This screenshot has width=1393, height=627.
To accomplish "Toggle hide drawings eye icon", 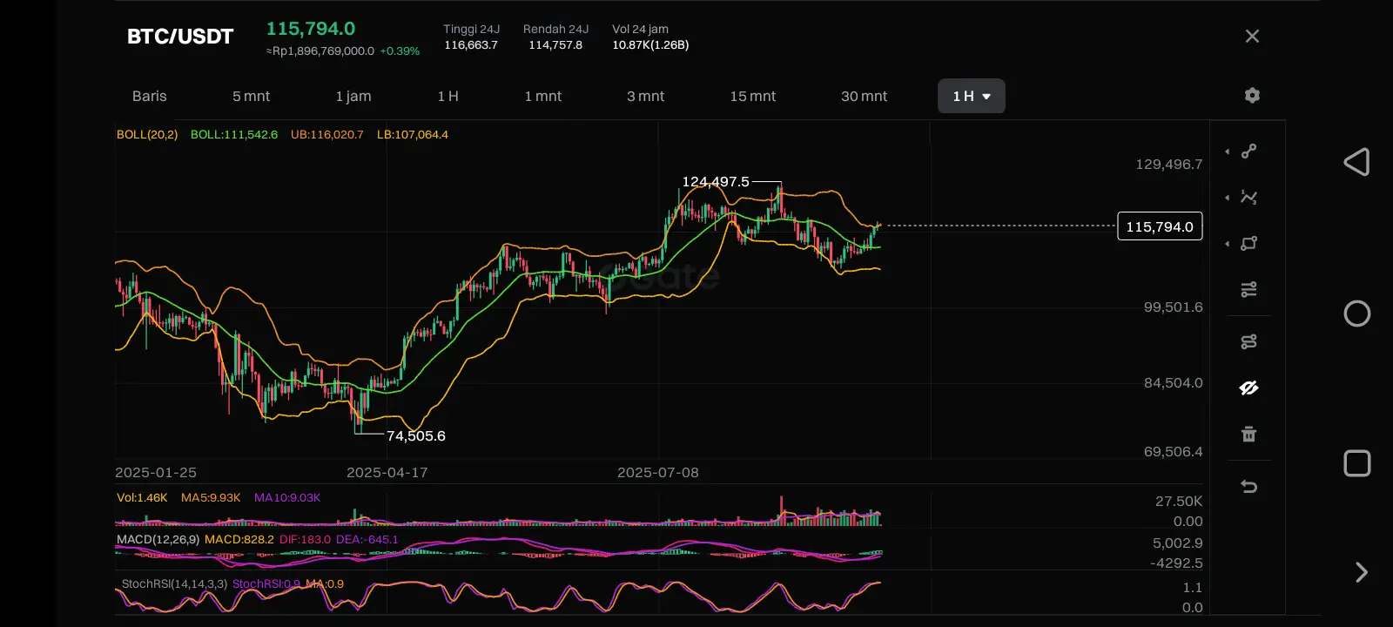I will (x=1248, y=388).
